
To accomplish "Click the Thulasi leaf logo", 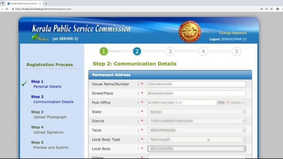I will pos(39,38).
